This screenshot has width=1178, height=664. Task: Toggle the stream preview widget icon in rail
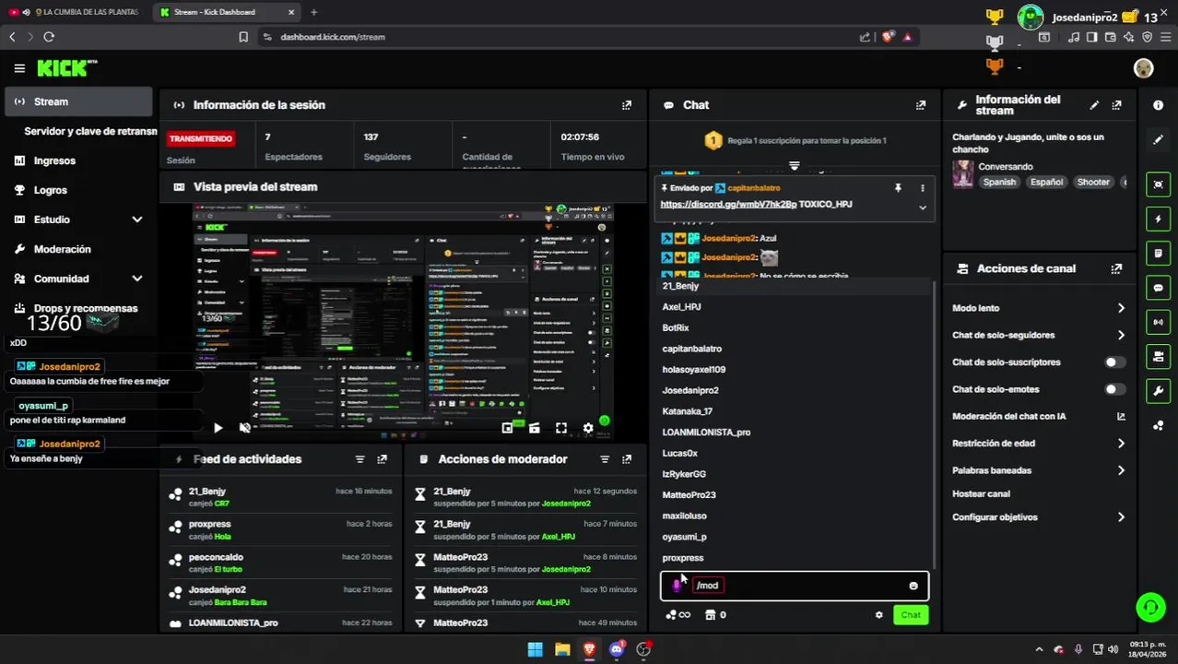[1159, 184]
